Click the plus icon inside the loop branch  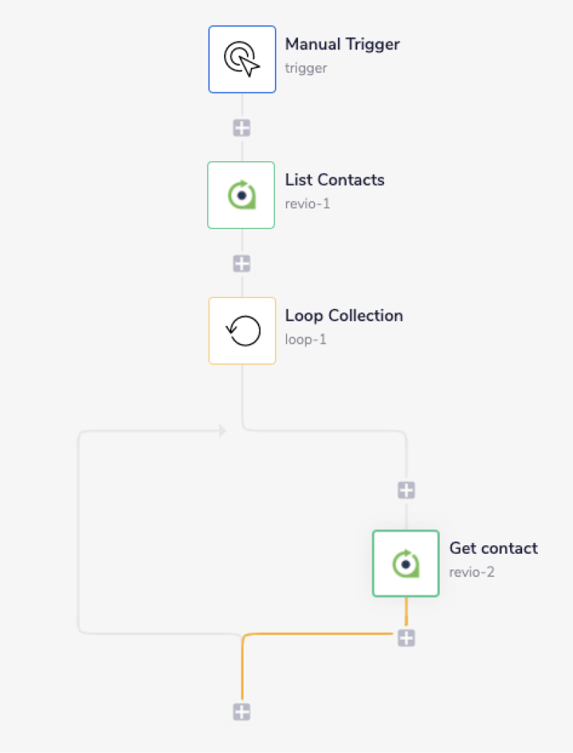[405, 489]
